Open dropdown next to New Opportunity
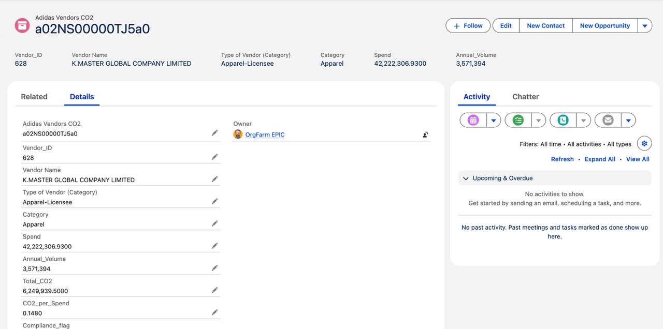Image resolution: width=663 pixels, height=329 pixels. coord(644,26)
